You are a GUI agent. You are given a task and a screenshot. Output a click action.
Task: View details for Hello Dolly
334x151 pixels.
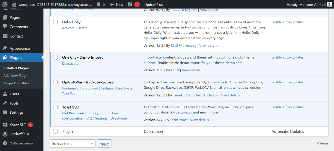pyautogui.click(x=208, y=45)
